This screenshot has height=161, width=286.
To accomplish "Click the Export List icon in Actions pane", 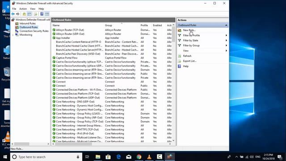I will tap(180, 61).
